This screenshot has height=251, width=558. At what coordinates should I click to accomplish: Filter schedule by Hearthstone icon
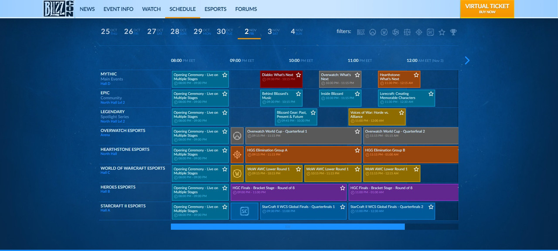click(418, 32)
